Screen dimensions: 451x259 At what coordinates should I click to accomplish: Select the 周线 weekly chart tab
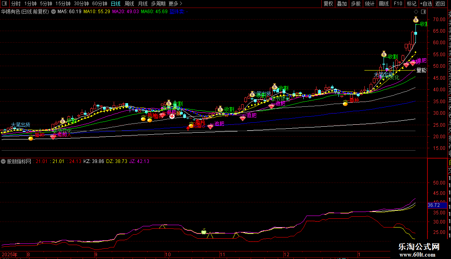129,4
